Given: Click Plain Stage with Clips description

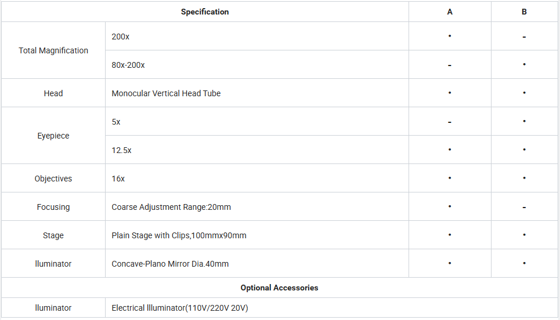Looking at the screenshot, I should tap(179, 235).
